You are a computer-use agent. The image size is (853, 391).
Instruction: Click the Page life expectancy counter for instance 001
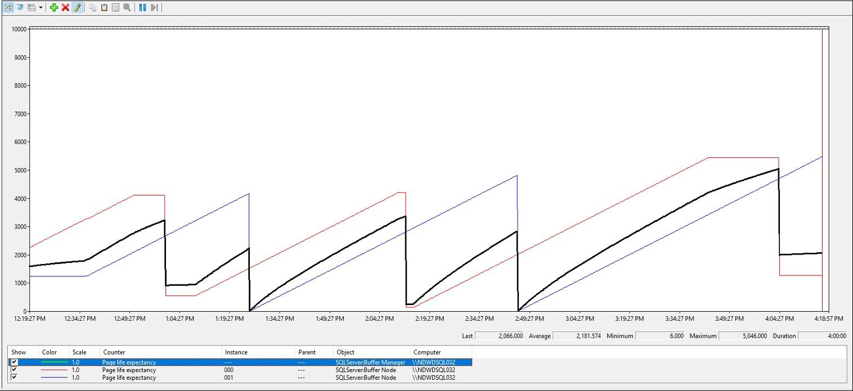coord(129,378)
